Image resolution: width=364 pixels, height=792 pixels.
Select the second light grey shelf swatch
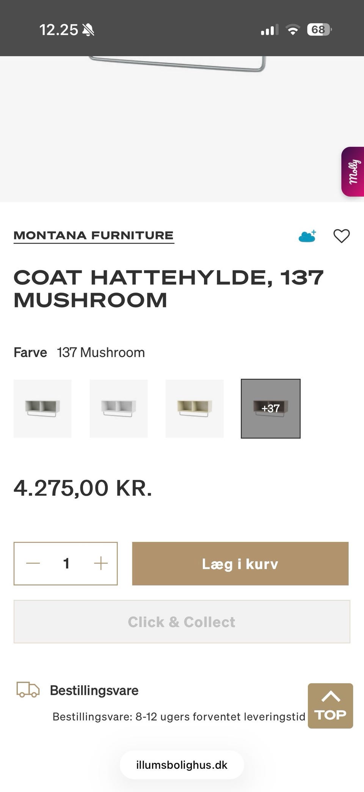[118, 408]
